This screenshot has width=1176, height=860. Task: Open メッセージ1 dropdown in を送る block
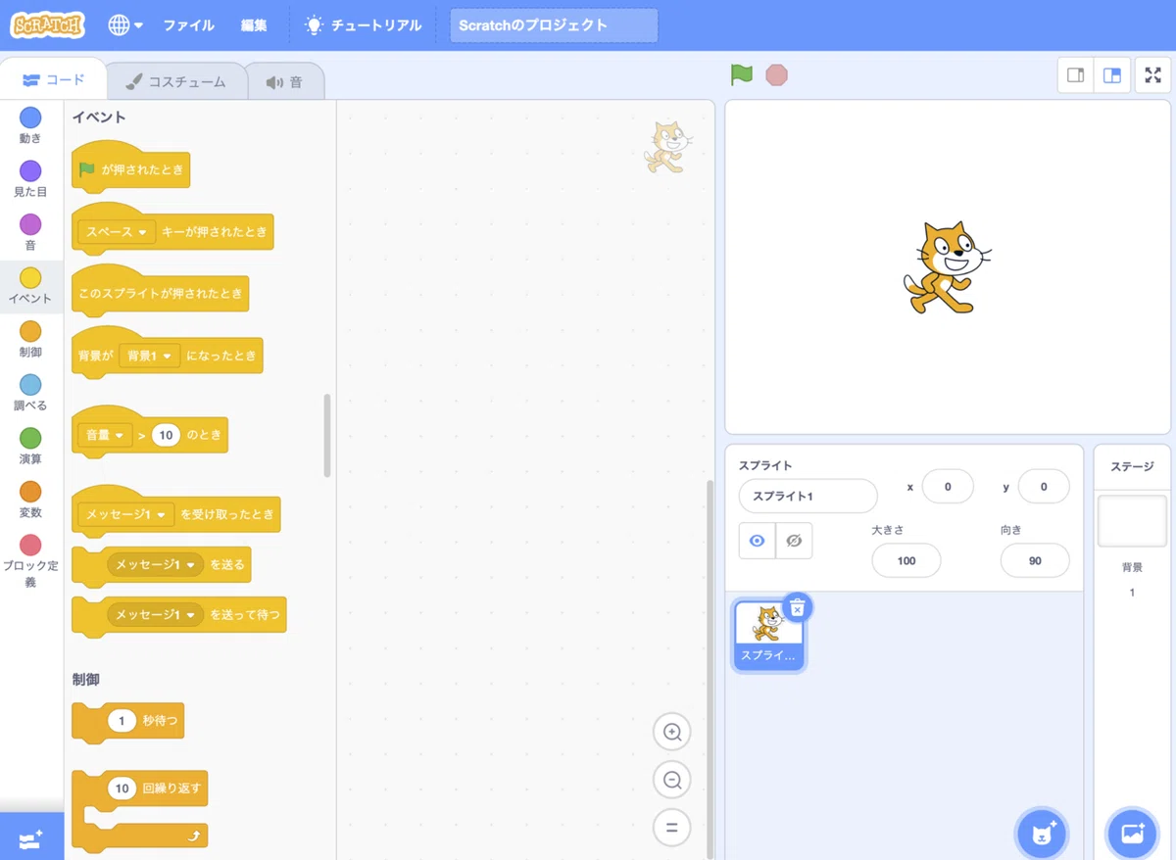(x=155, y=564)
